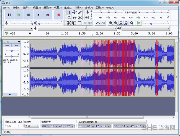This screenshot has width=180, height=136.
Task: Open the 分析(A) menu
Action: (x=89, y=8)
